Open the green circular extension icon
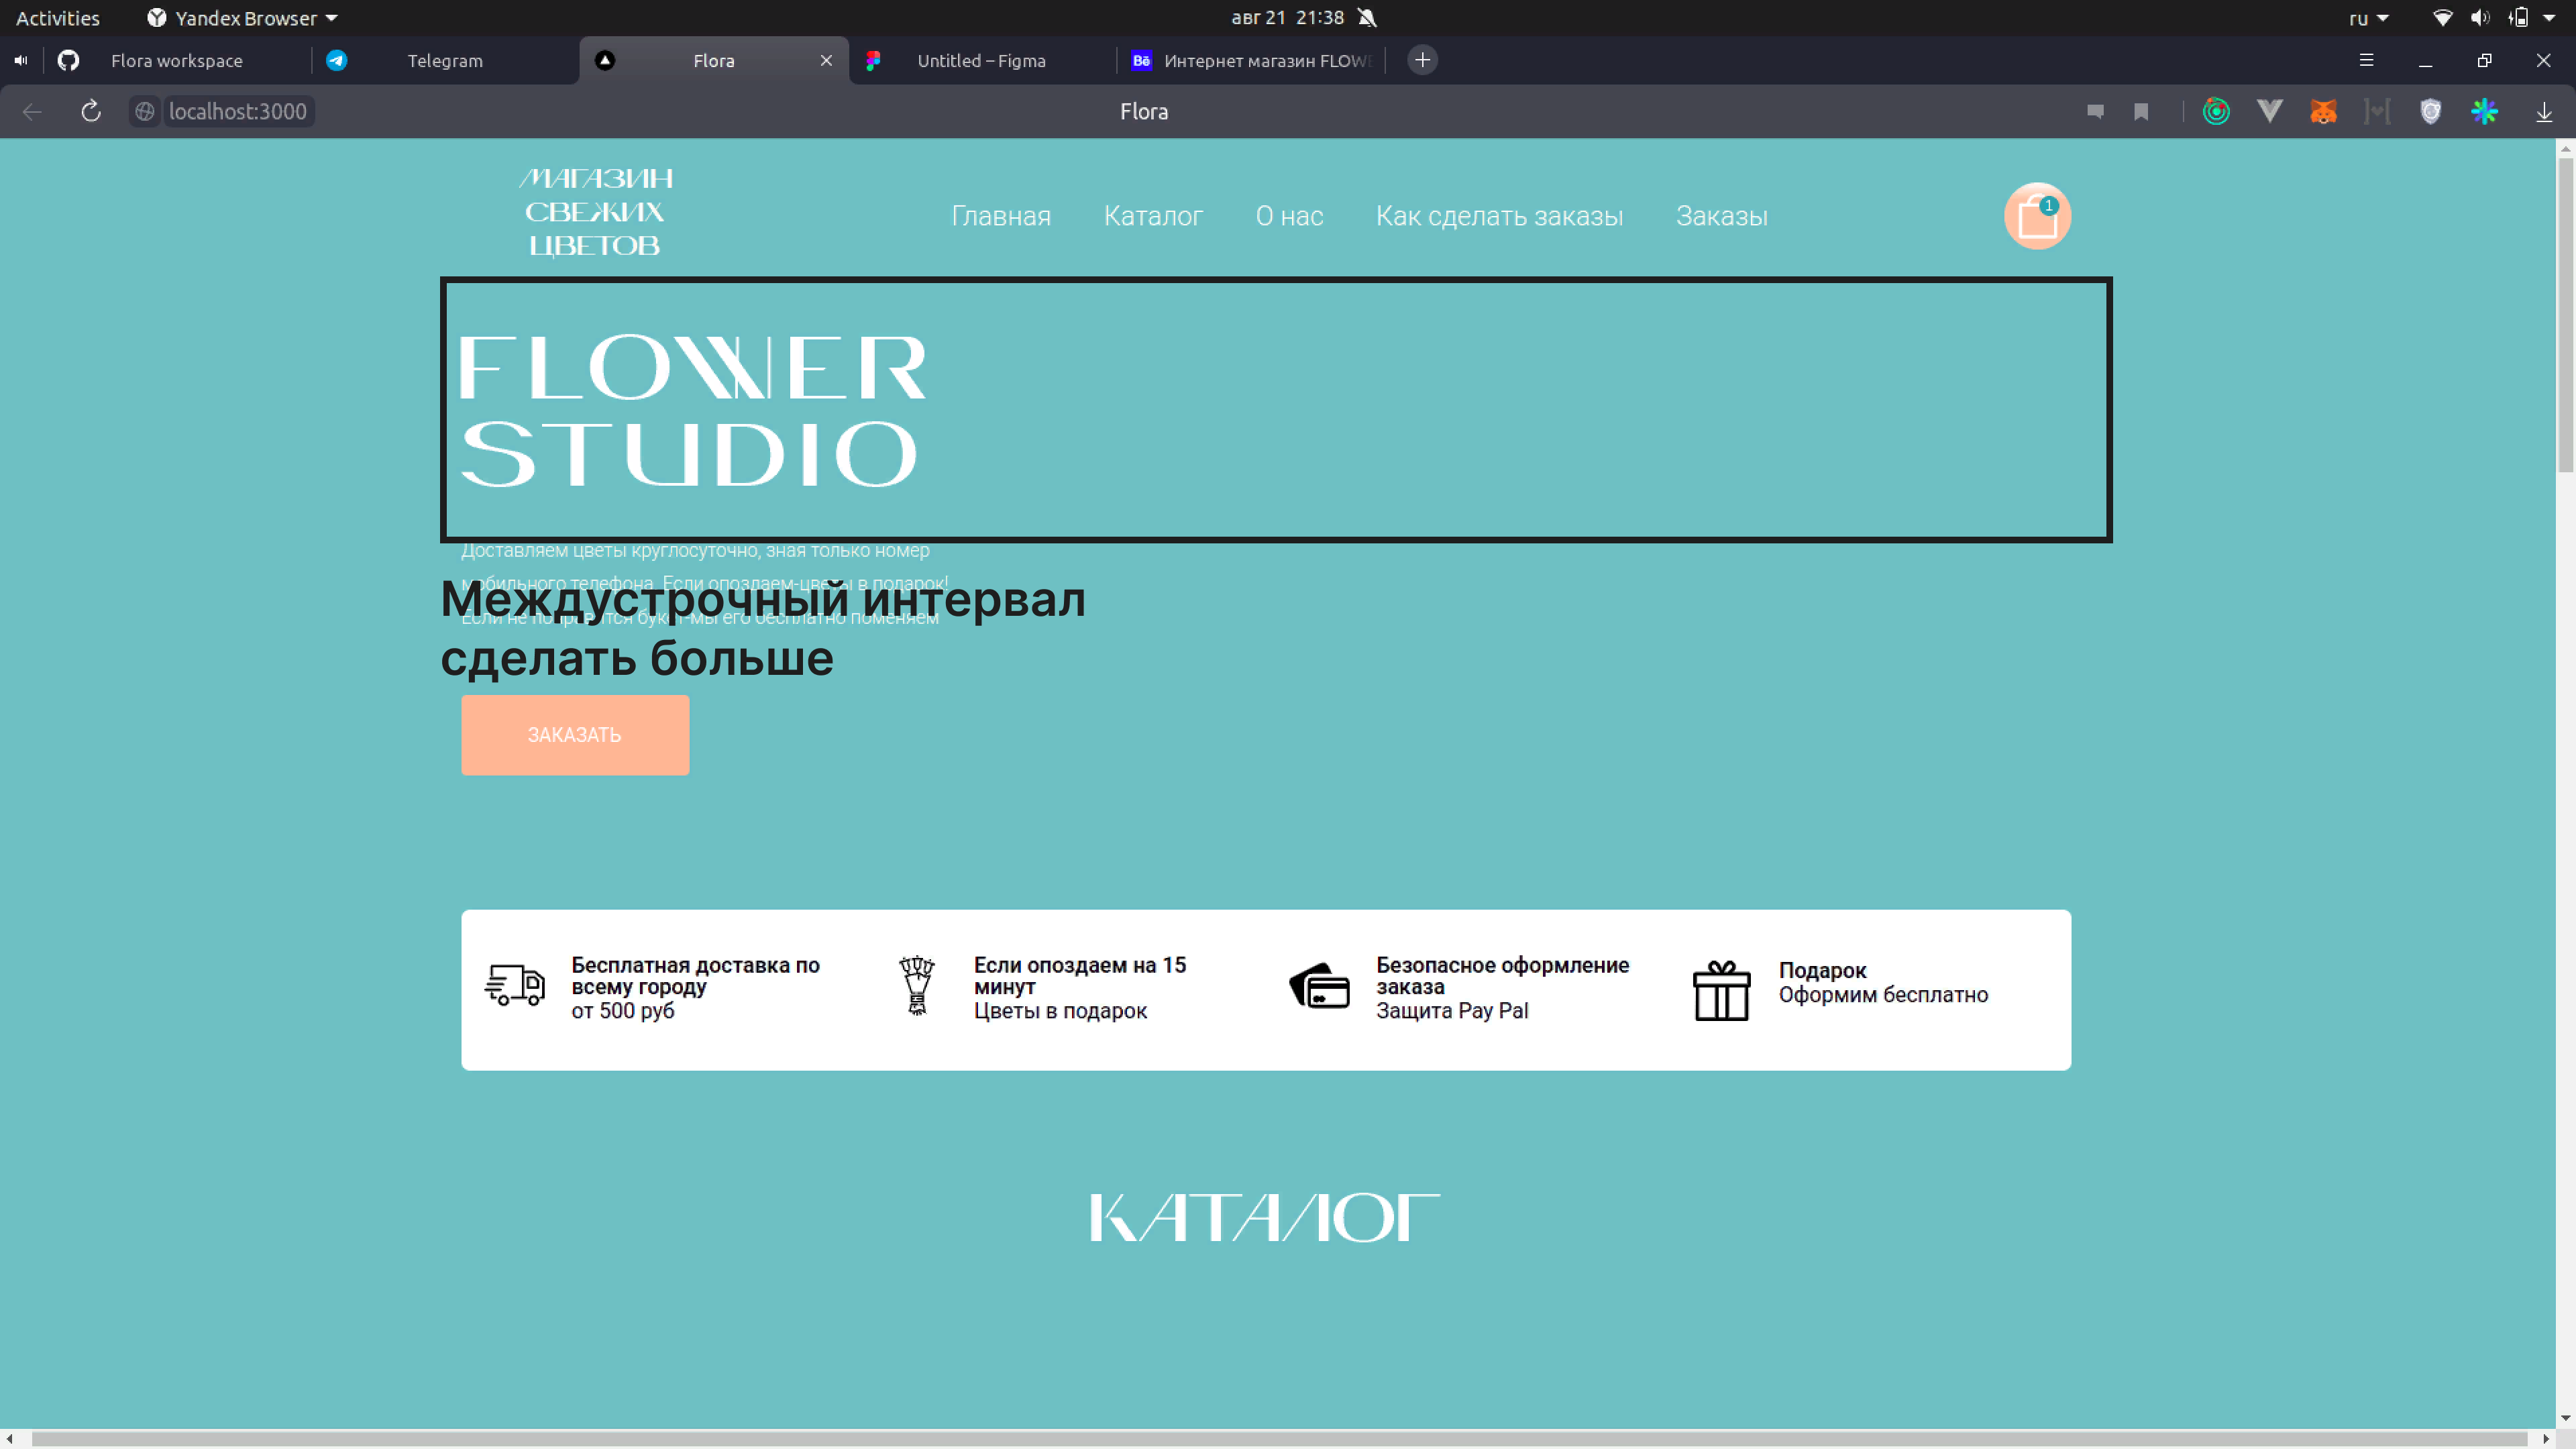 [x=2216, y=111]
